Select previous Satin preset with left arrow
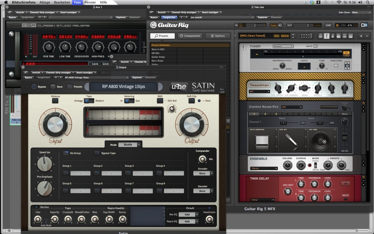 (87, 87)
